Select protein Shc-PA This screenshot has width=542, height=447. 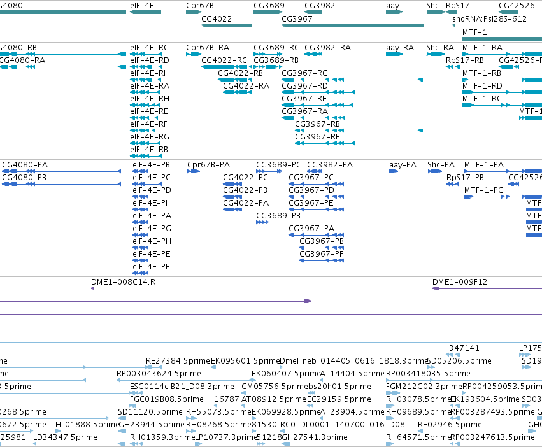tap(435, 171)
